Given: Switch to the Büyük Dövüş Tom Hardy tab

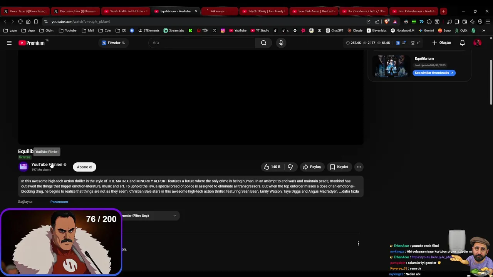Looking at the screenshot, I should pyautogui.click(x=263, y=11).
